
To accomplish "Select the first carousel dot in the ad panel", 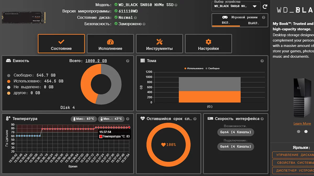I will click(x=299, y=132).
